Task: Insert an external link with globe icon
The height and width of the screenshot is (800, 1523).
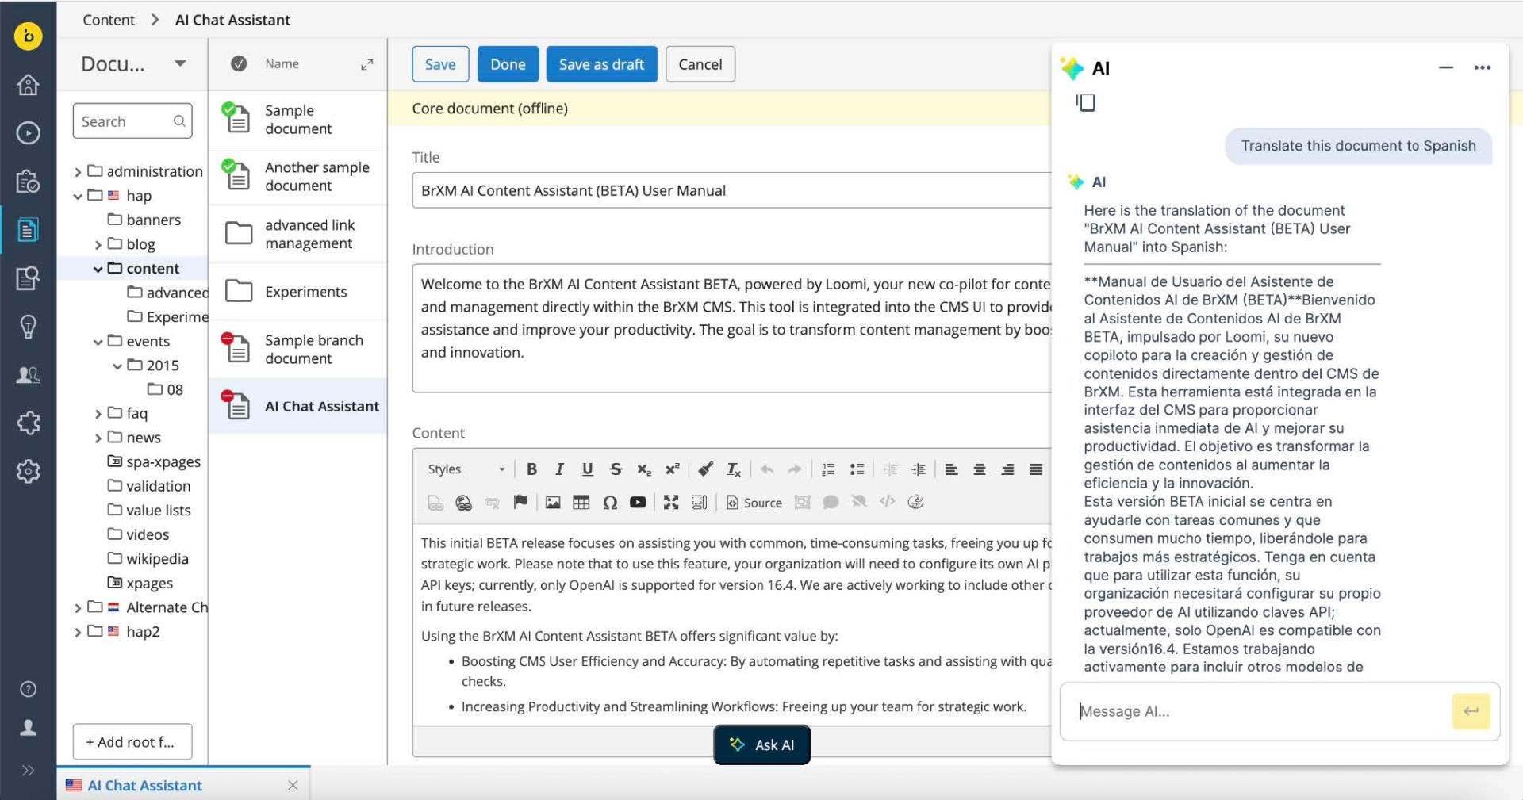Action: coord(464,503)
